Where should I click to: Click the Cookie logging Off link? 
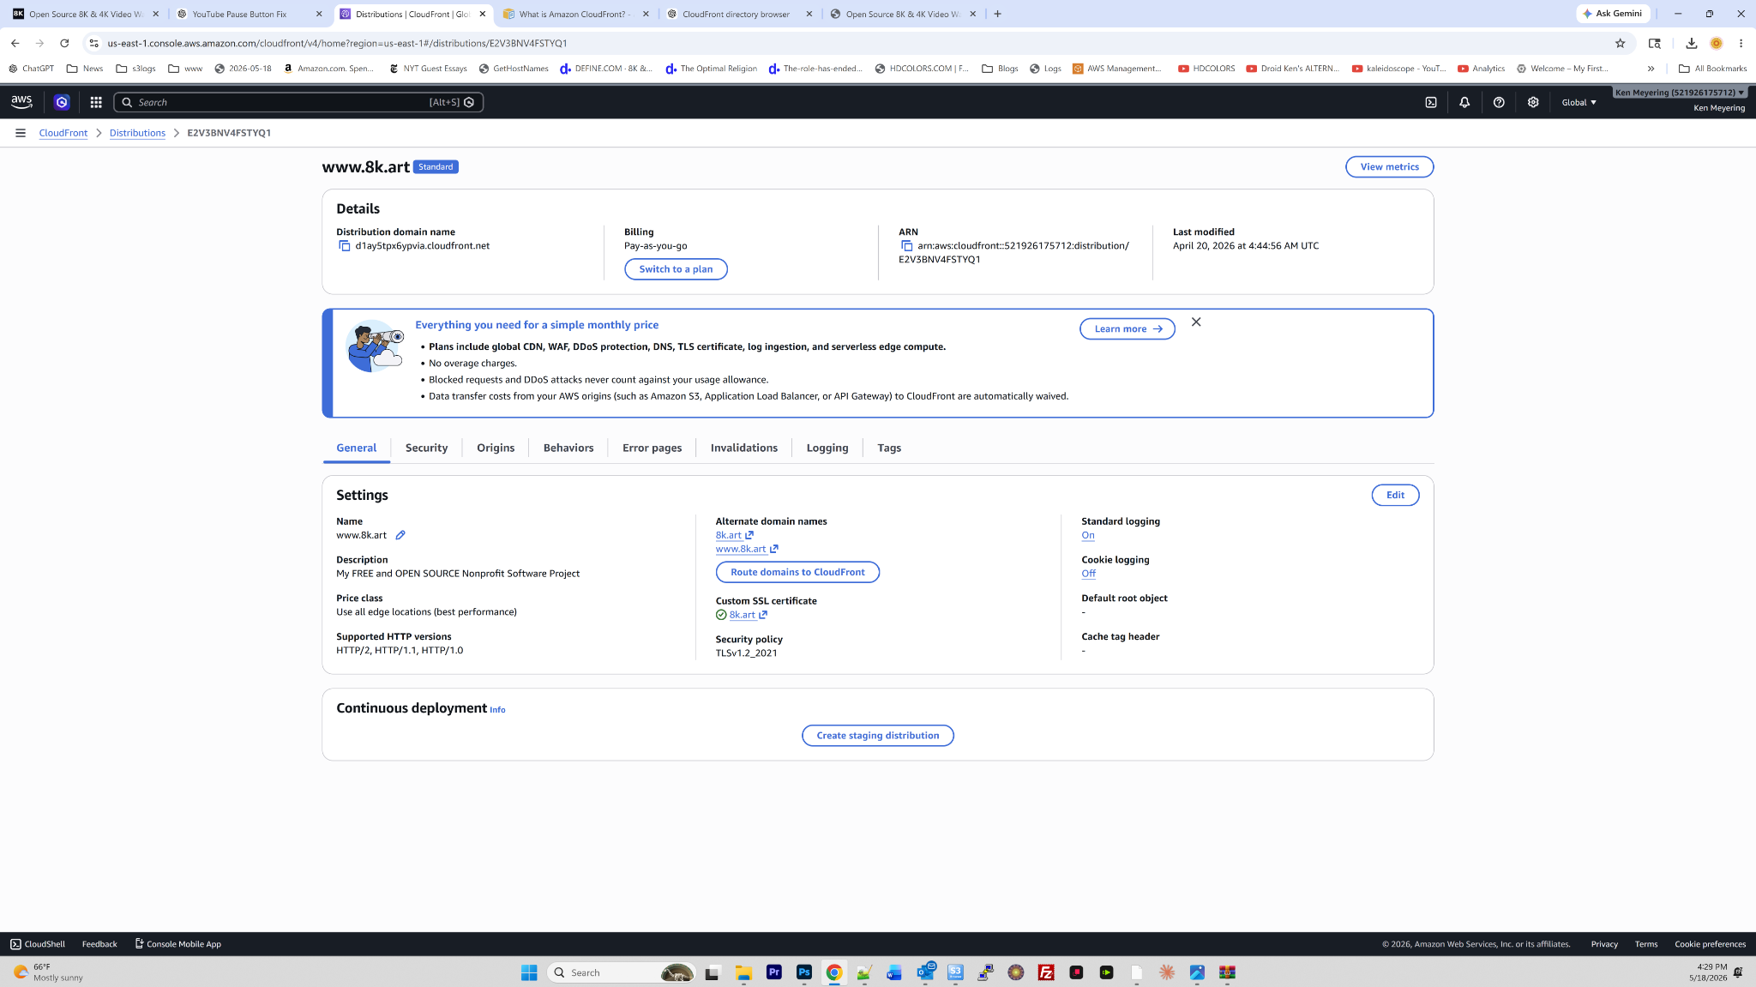click(x=1089, y=574)
